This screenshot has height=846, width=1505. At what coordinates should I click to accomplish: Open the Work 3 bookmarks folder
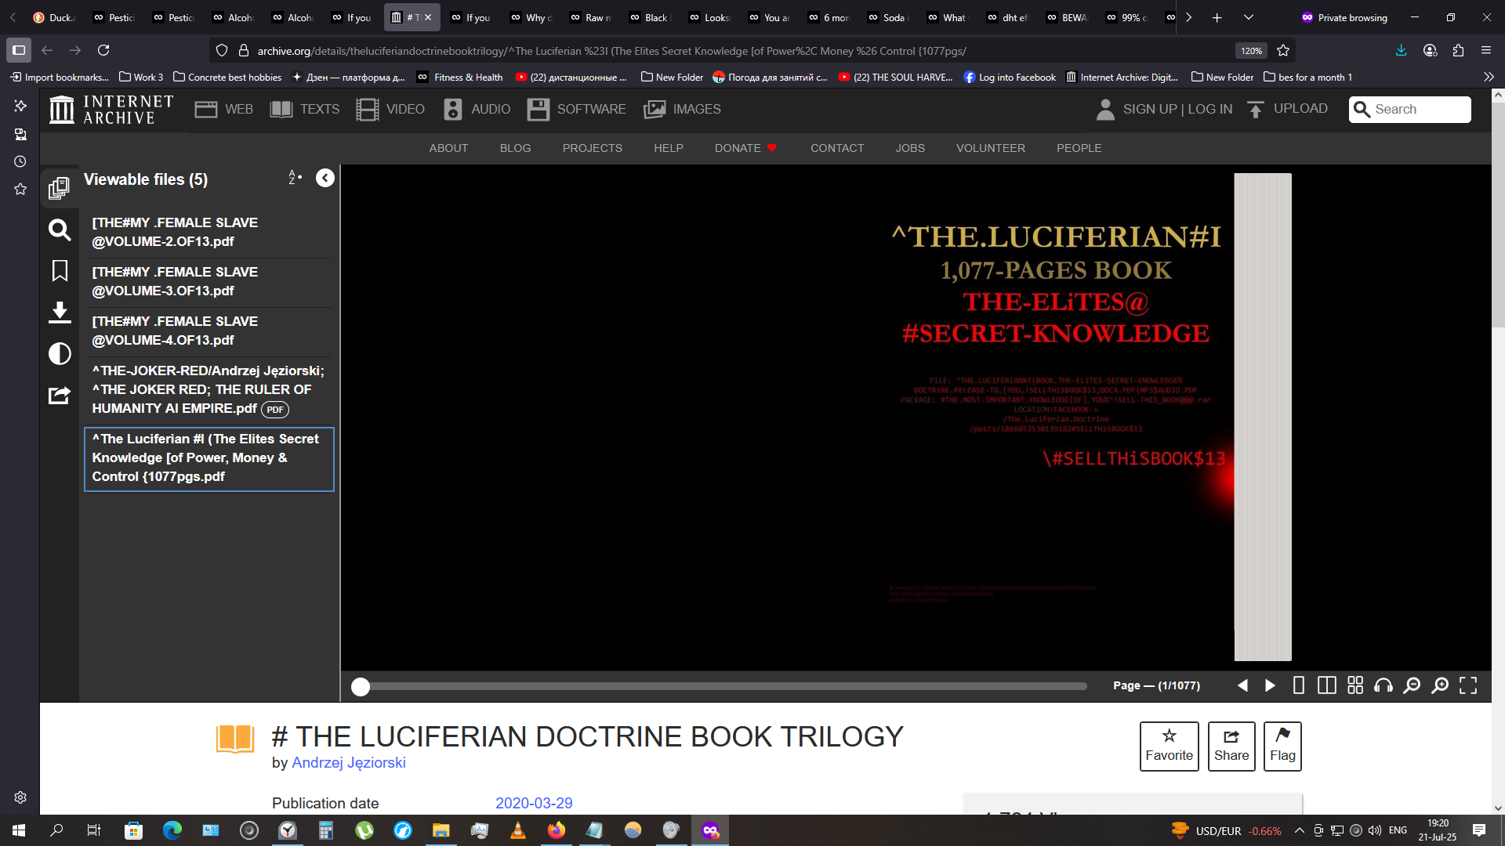click(141, 77)
